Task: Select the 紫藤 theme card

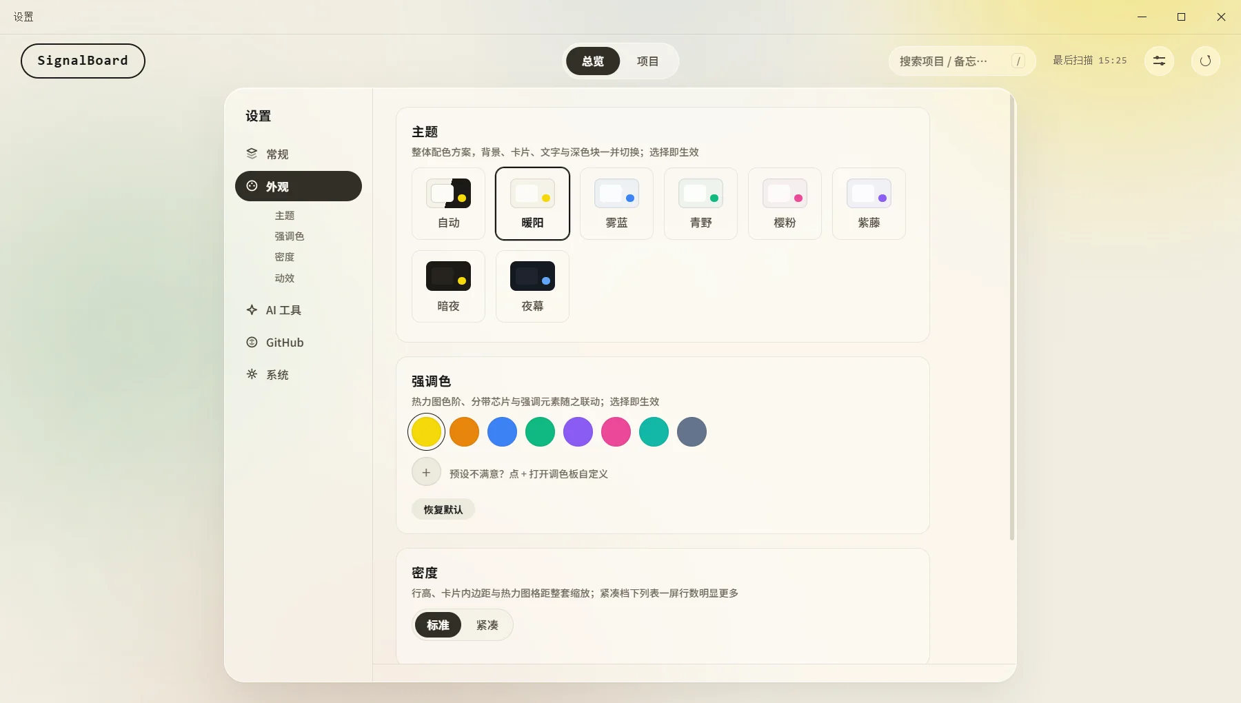Action: (x=869, y=203)
